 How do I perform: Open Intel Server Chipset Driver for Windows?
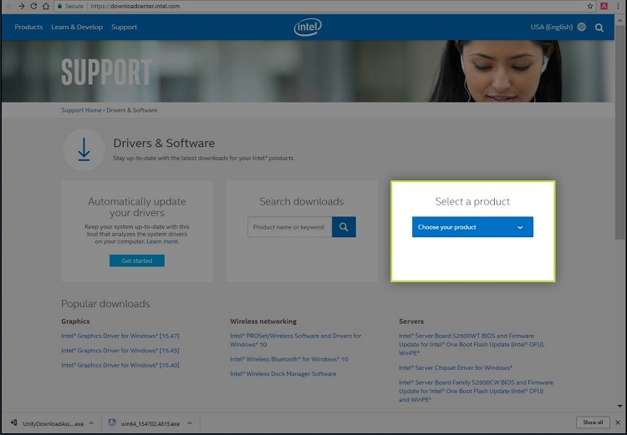456,367
